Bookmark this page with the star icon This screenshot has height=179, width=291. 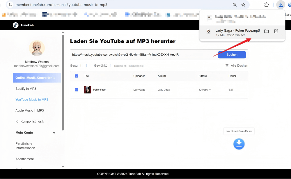click(x=243, y=5)
